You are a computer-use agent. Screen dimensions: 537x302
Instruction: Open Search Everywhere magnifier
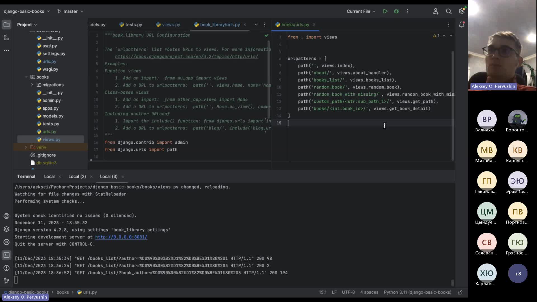click(x=449, y=11)
